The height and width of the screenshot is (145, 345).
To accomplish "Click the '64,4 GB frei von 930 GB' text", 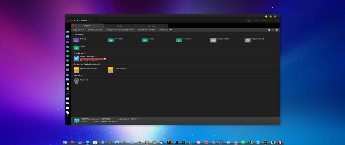I will (x=88, y=61).
